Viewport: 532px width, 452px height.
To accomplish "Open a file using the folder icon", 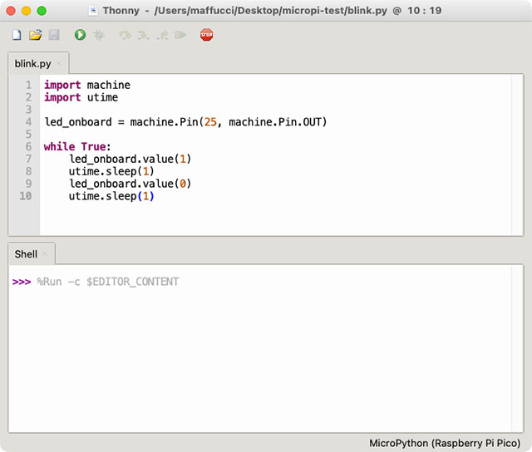I will 35,35.
